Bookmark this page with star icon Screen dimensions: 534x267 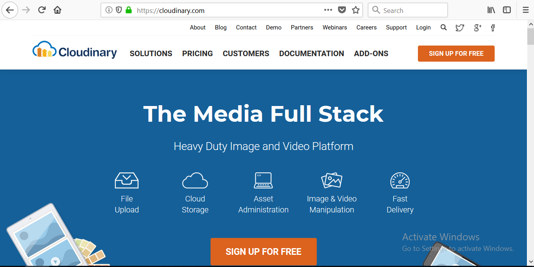(356, 10)
